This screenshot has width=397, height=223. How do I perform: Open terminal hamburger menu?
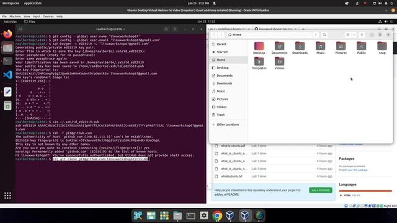tap(175, 29)
